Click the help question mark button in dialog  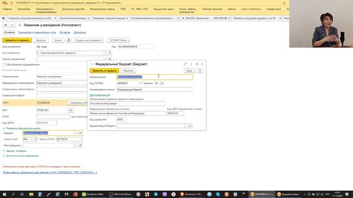[x=200, y=71]
